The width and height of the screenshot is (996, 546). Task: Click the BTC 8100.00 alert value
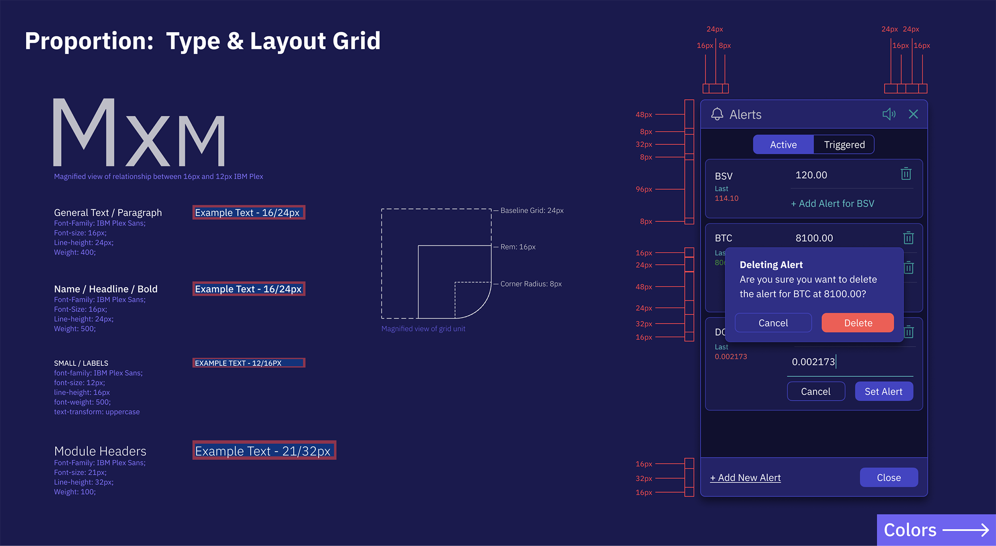point(814,238)
